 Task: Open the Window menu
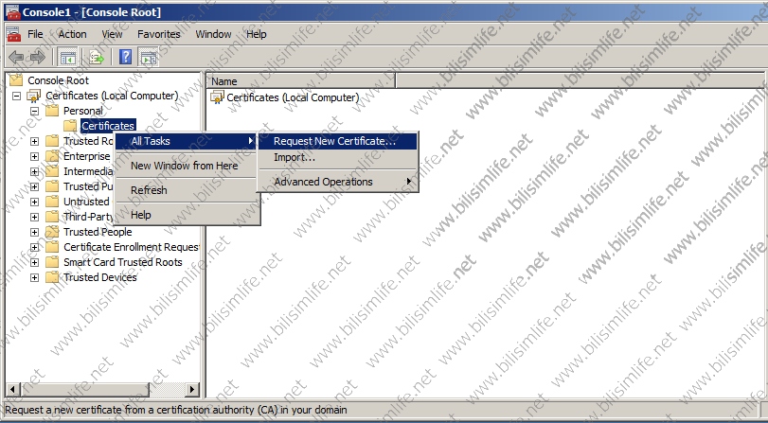(x=214, y=34)
